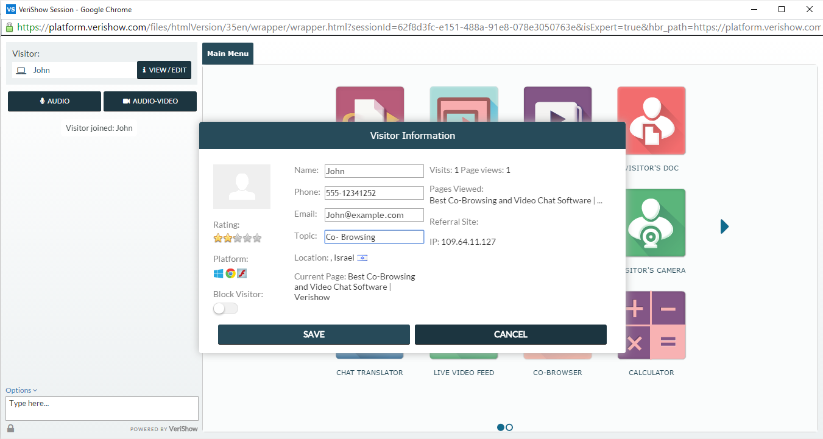This screenshot has width=823, height=439.
Task: Click the teal slideshow tile icon
Action: click(x=464, y=104)
